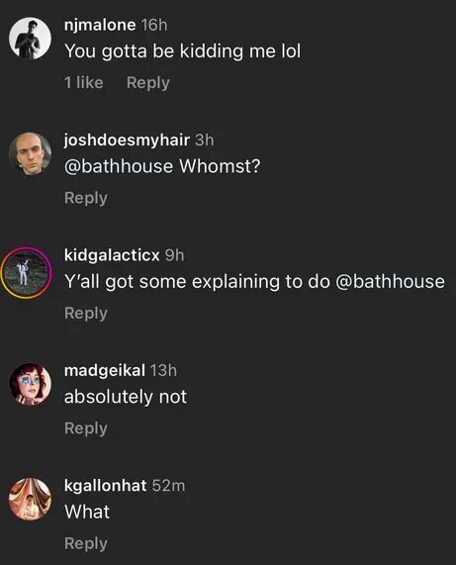Open kgallonhat's profile avatar
Image resolution: width=456 pixels, height=565 pixels.
tap(30, 500)
